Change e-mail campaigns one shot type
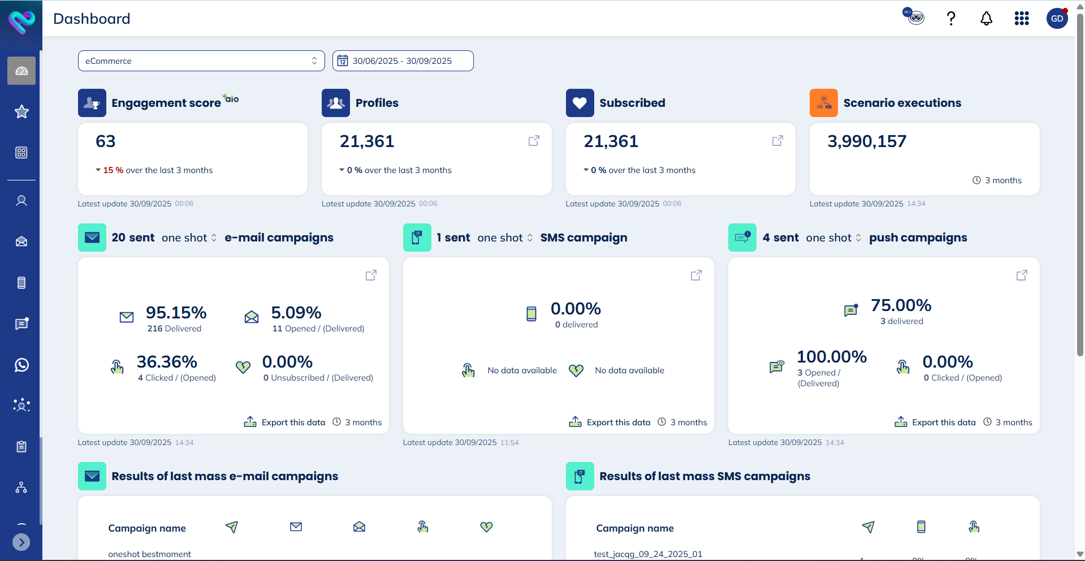 pyautogui.click(x=189, y=238)
